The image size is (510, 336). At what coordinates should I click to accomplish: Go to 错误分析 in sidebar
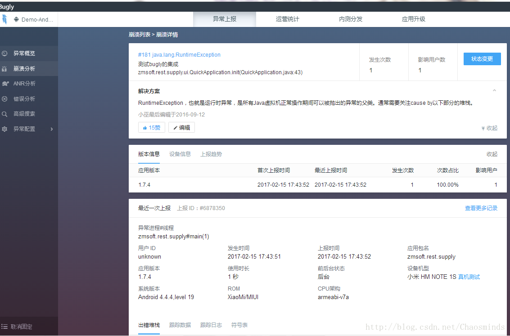point(29,99)
